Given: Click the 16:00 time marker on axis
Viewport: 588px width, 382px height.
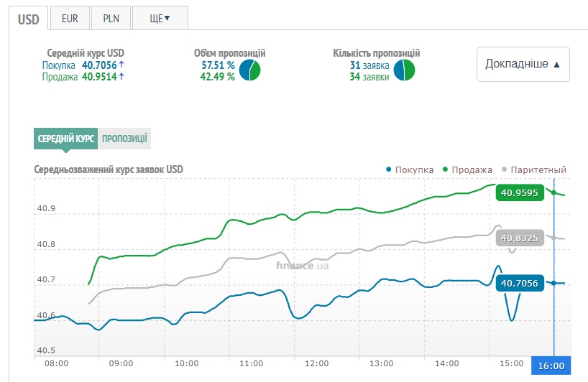Looking at the screenshot, I should point(551,365).
